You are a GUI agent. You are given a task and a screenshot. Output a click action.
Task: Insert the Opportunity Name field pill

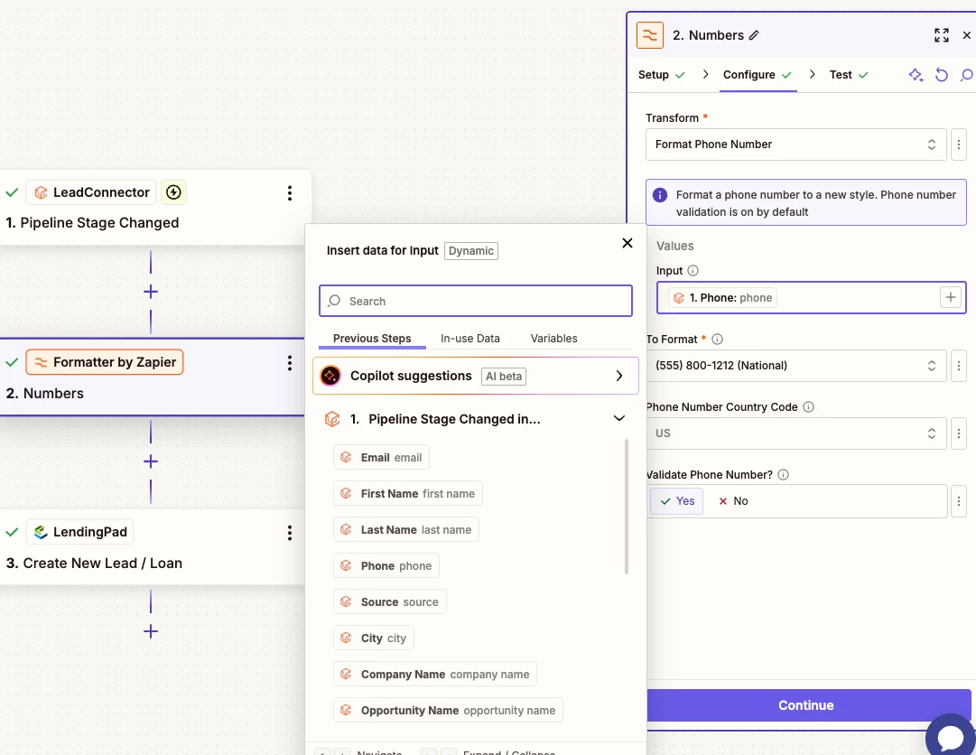tap(448, 710)
